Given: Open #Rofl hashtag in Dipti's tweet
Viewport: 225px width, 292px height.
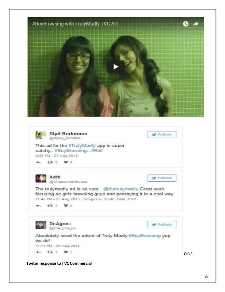Looking at the screenshot, I should 97,151.
